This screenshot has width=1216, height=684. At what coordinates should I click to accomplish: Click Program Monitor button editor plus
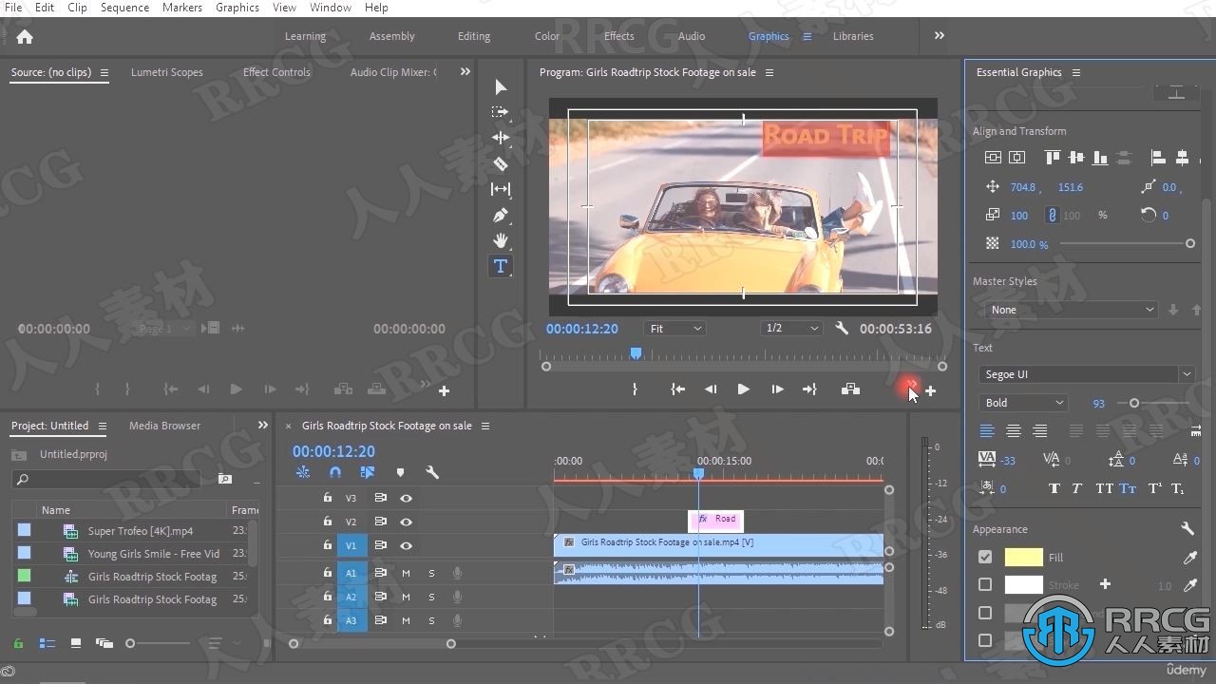(x=930, y=390)
